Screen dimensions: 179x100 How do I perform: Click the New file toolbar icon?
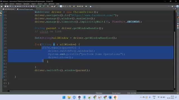[1, 6]
